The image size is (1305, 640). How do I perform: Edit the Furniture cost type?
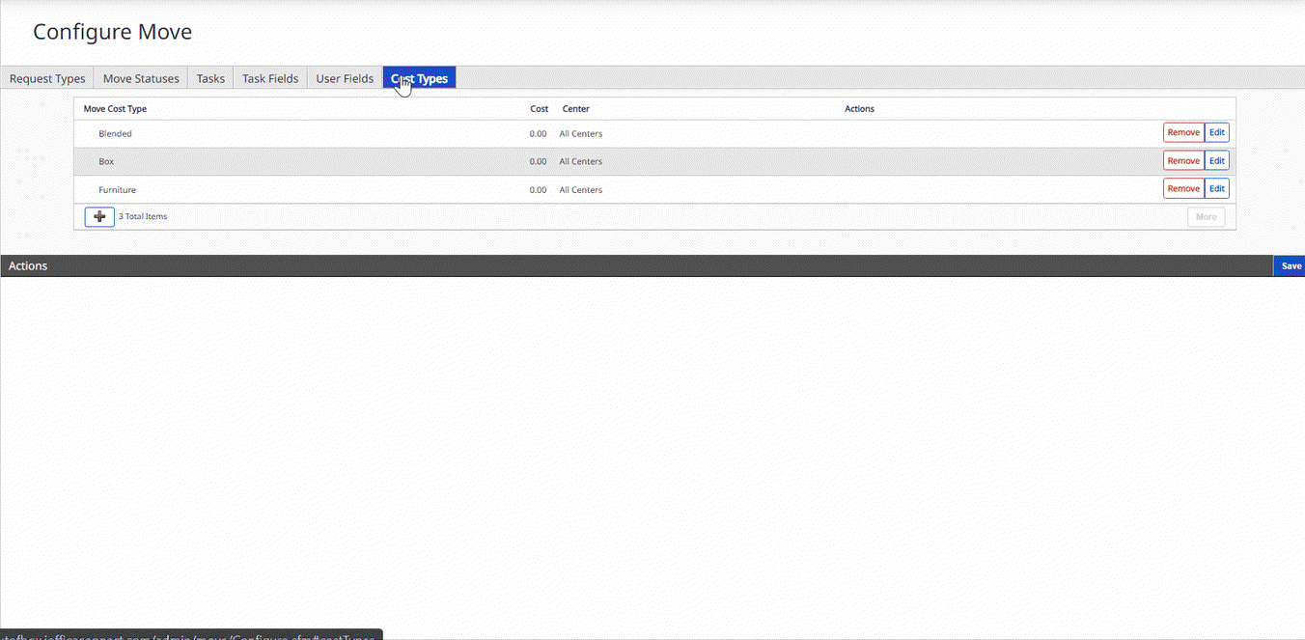coord(1217,189)
